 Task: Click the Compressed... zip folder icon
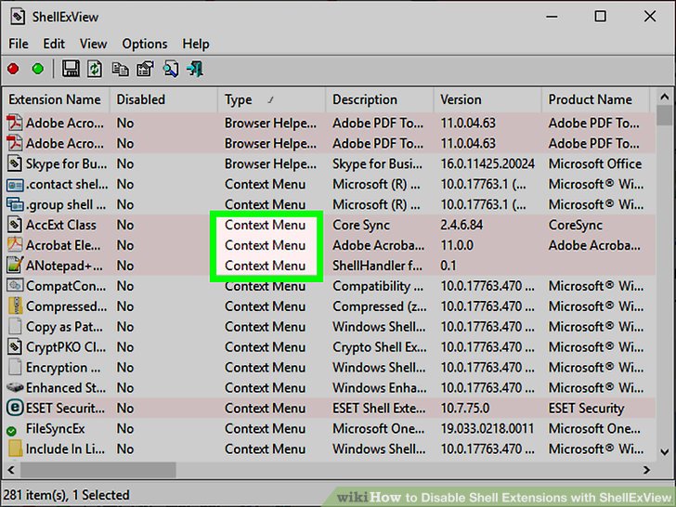(15, 306)
